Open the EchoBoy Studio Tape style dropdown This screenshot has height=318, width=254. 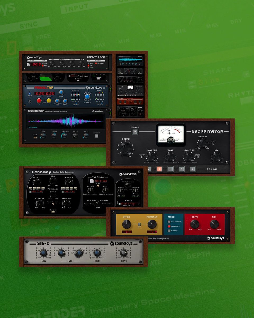[128, 204]
